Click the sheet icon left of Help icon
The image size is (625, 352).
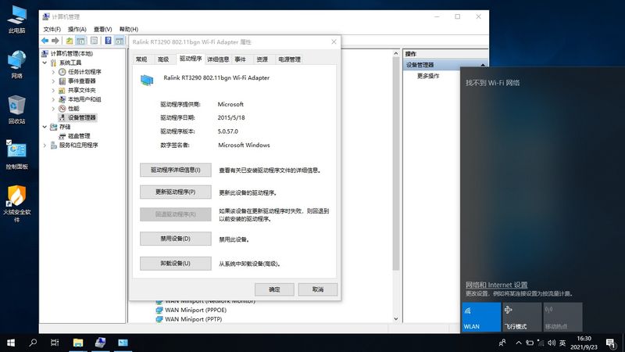pyautogui.click(x=94, y=41)
